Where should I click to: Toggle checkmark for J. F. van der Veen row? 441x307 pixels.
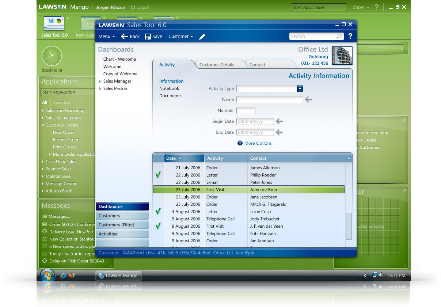158,226
